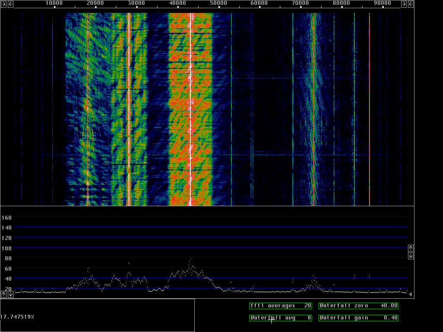Click right-arrow button right of the 90000 label
Viewport: 443px width, 332px height.
point(404,4)
